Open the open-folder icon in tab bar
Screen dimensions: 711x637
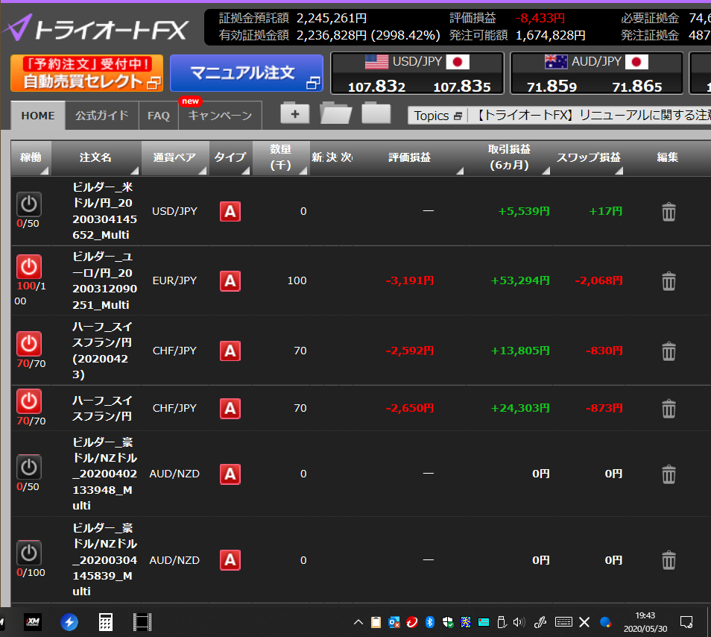(x=335, y=113)
